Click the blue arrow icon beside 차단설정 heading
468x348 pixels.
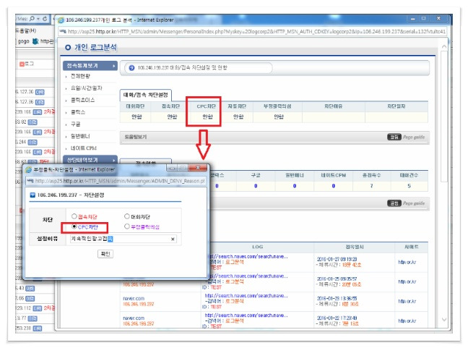32,195
